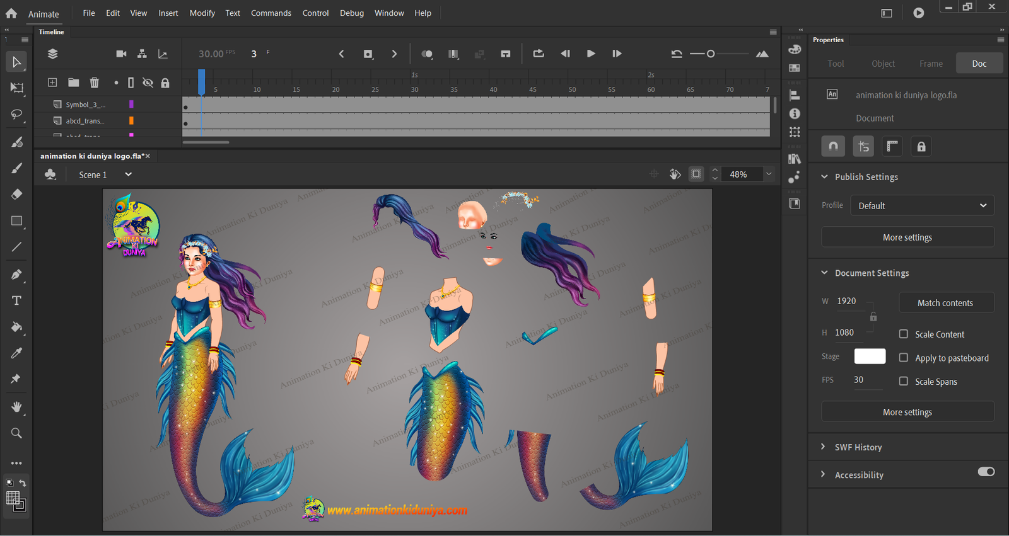Select the Eyedropper tool
Viewport: 1009px width, 536px height.
pos(16,353)
